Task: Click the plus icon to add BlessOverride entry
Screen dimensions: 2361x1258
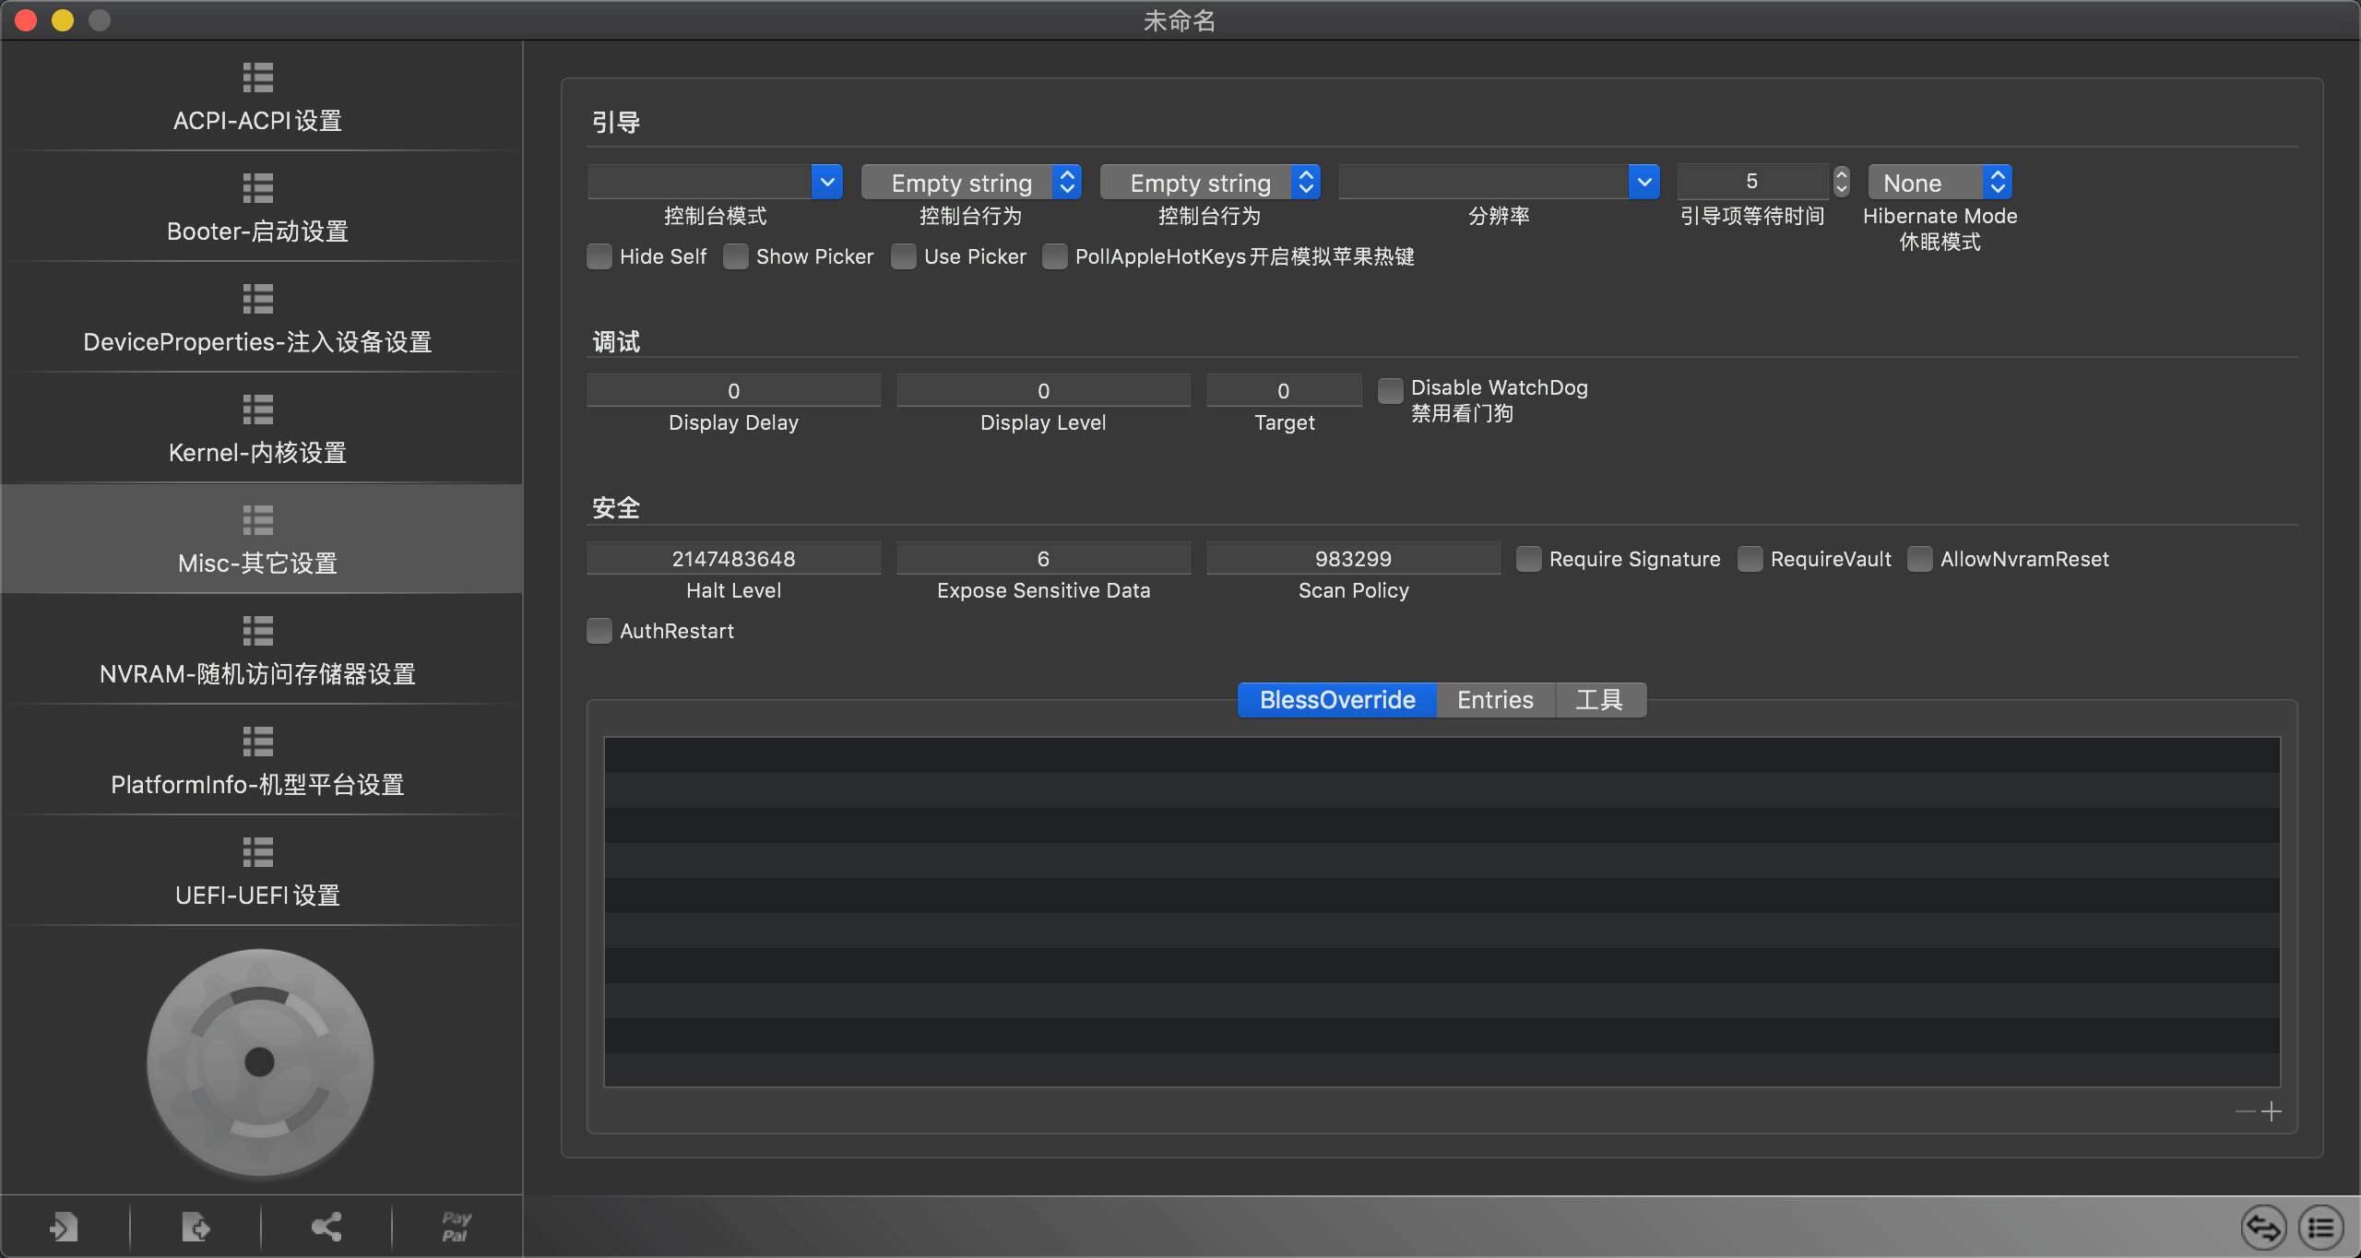Action: (x=2272, y=1111)
